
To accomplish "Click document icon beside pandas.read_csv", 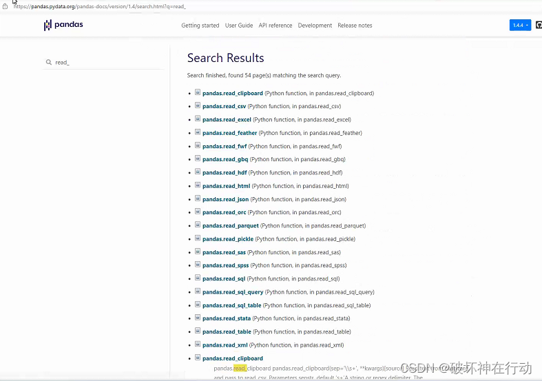I will pos(198,105).
